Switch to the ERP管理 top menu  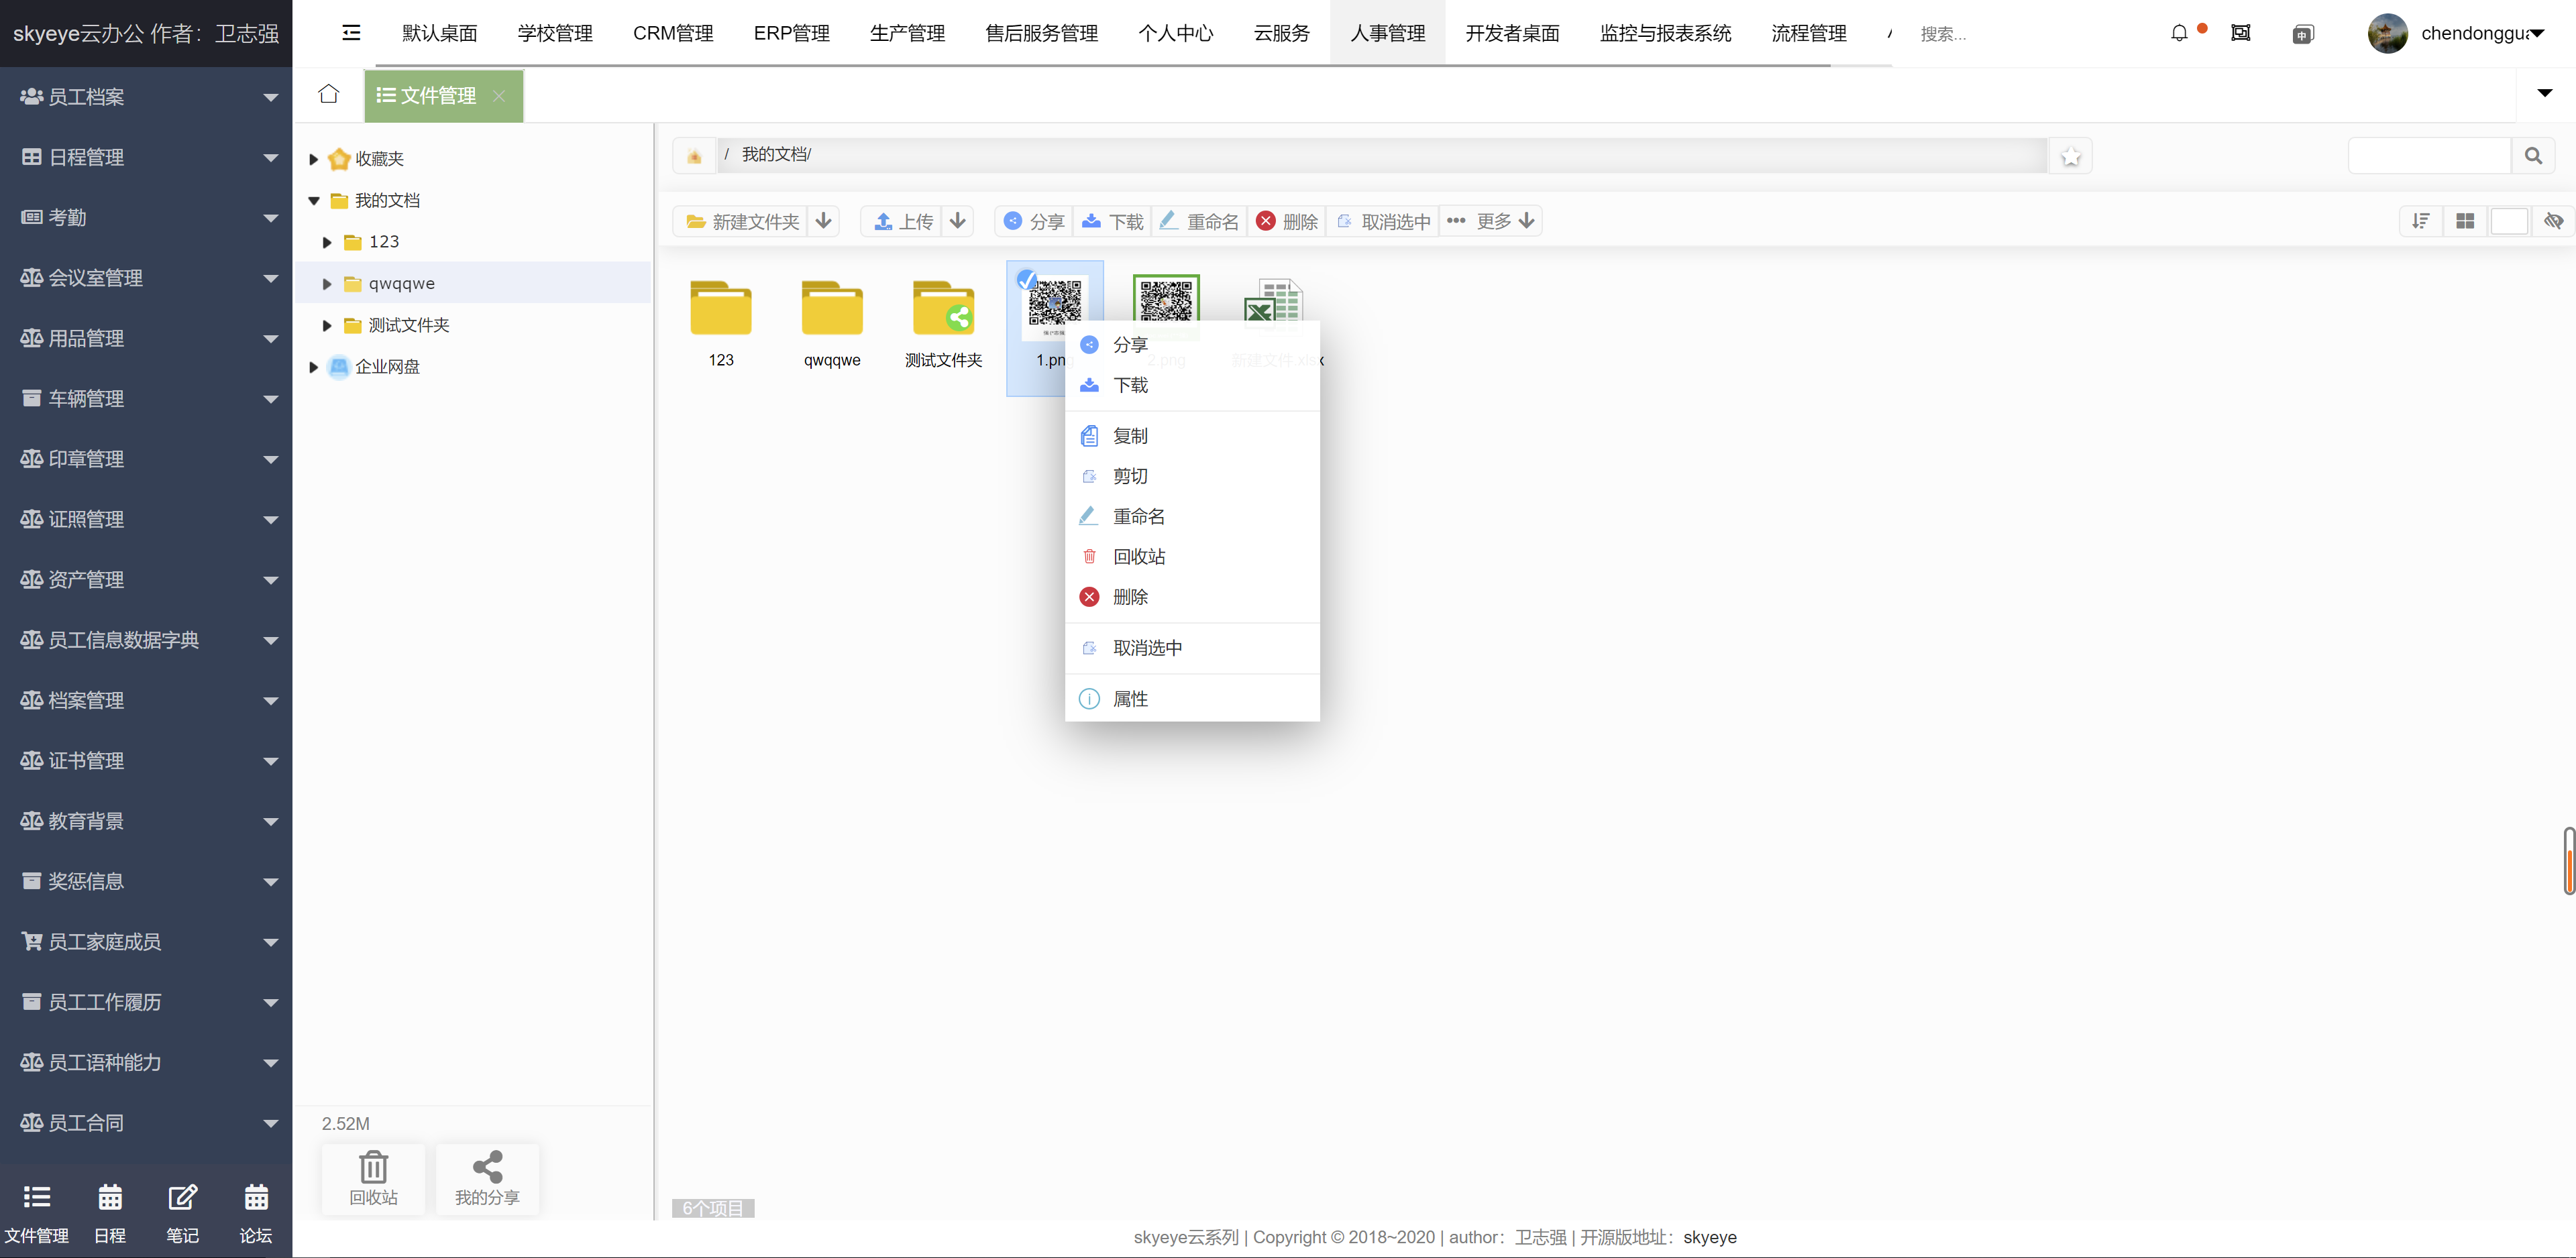[x=792, y=33]
